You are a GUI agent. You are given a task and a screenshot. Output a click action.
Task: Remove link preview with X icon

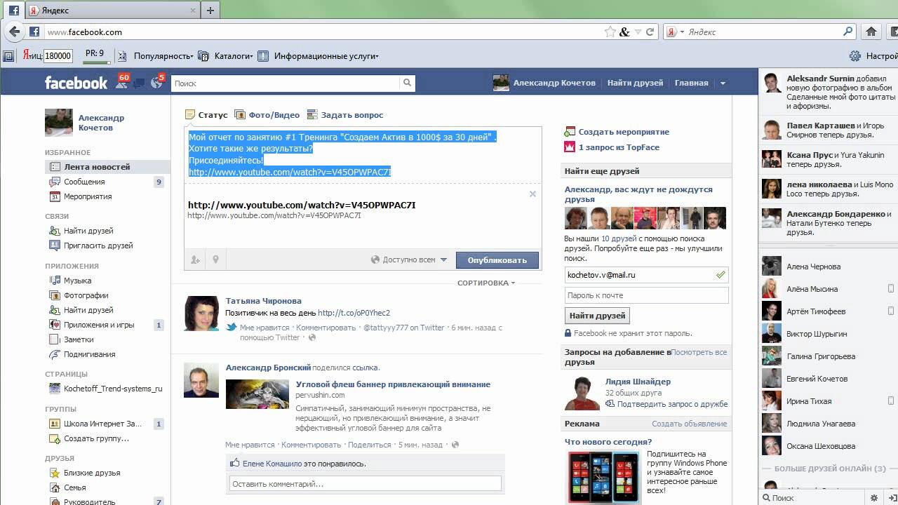point(532,194)
